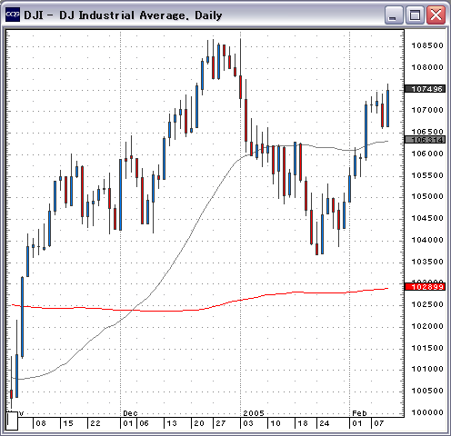
Task: Maximize the DJ Industrial Average window
Action: click(415, 15)
